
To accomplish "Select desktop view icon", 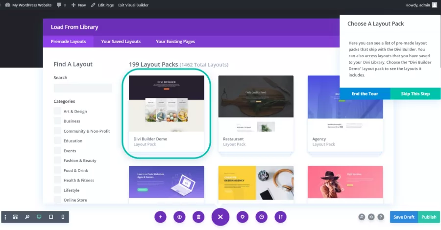I will point(39,217).
